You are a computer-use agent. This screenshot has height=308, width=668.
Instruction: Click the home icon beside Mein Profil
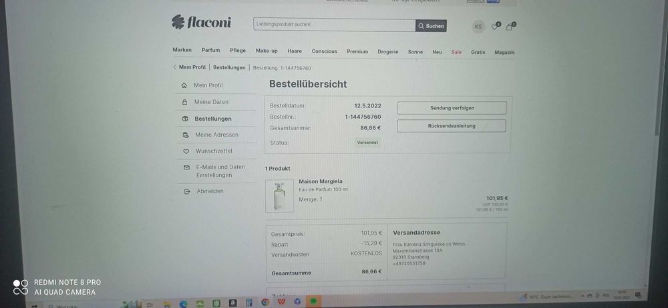184,85
